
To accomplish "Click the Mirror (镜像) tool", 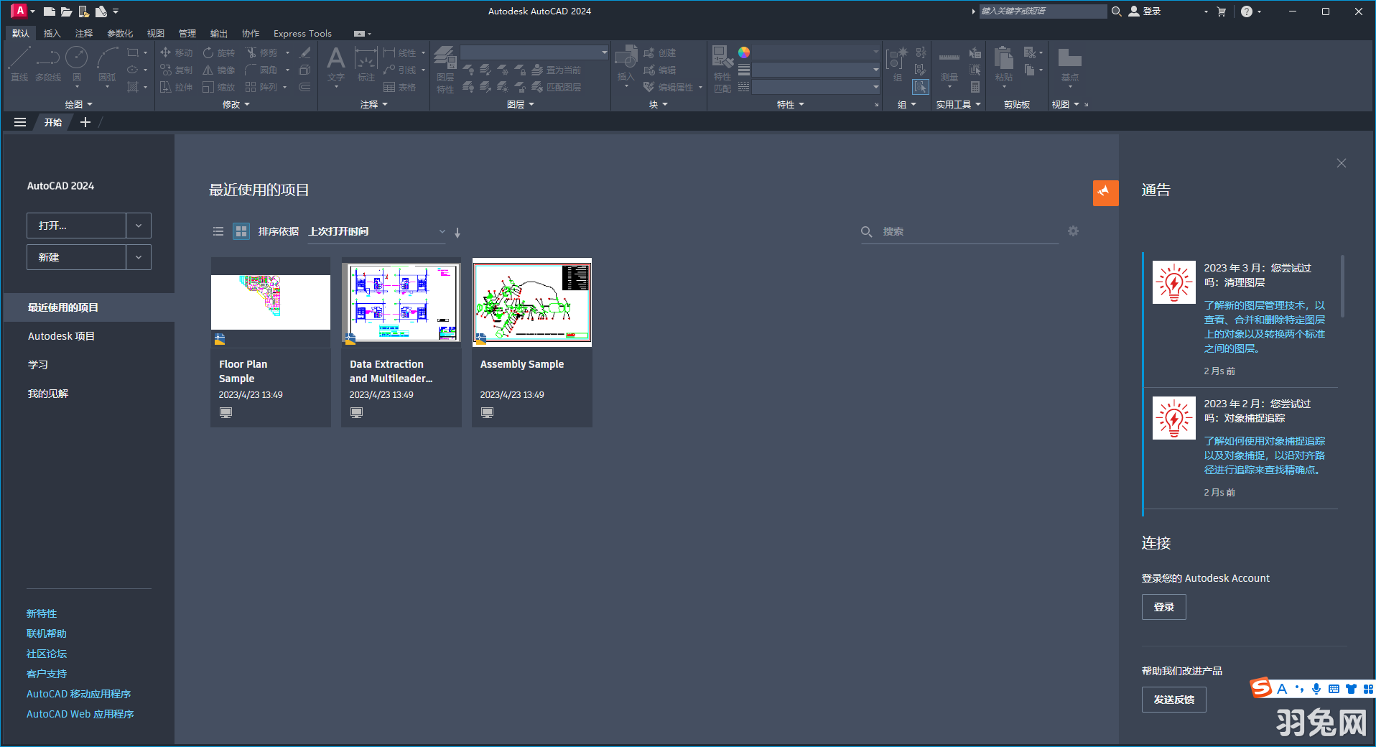I will click(x=219, y=70).
